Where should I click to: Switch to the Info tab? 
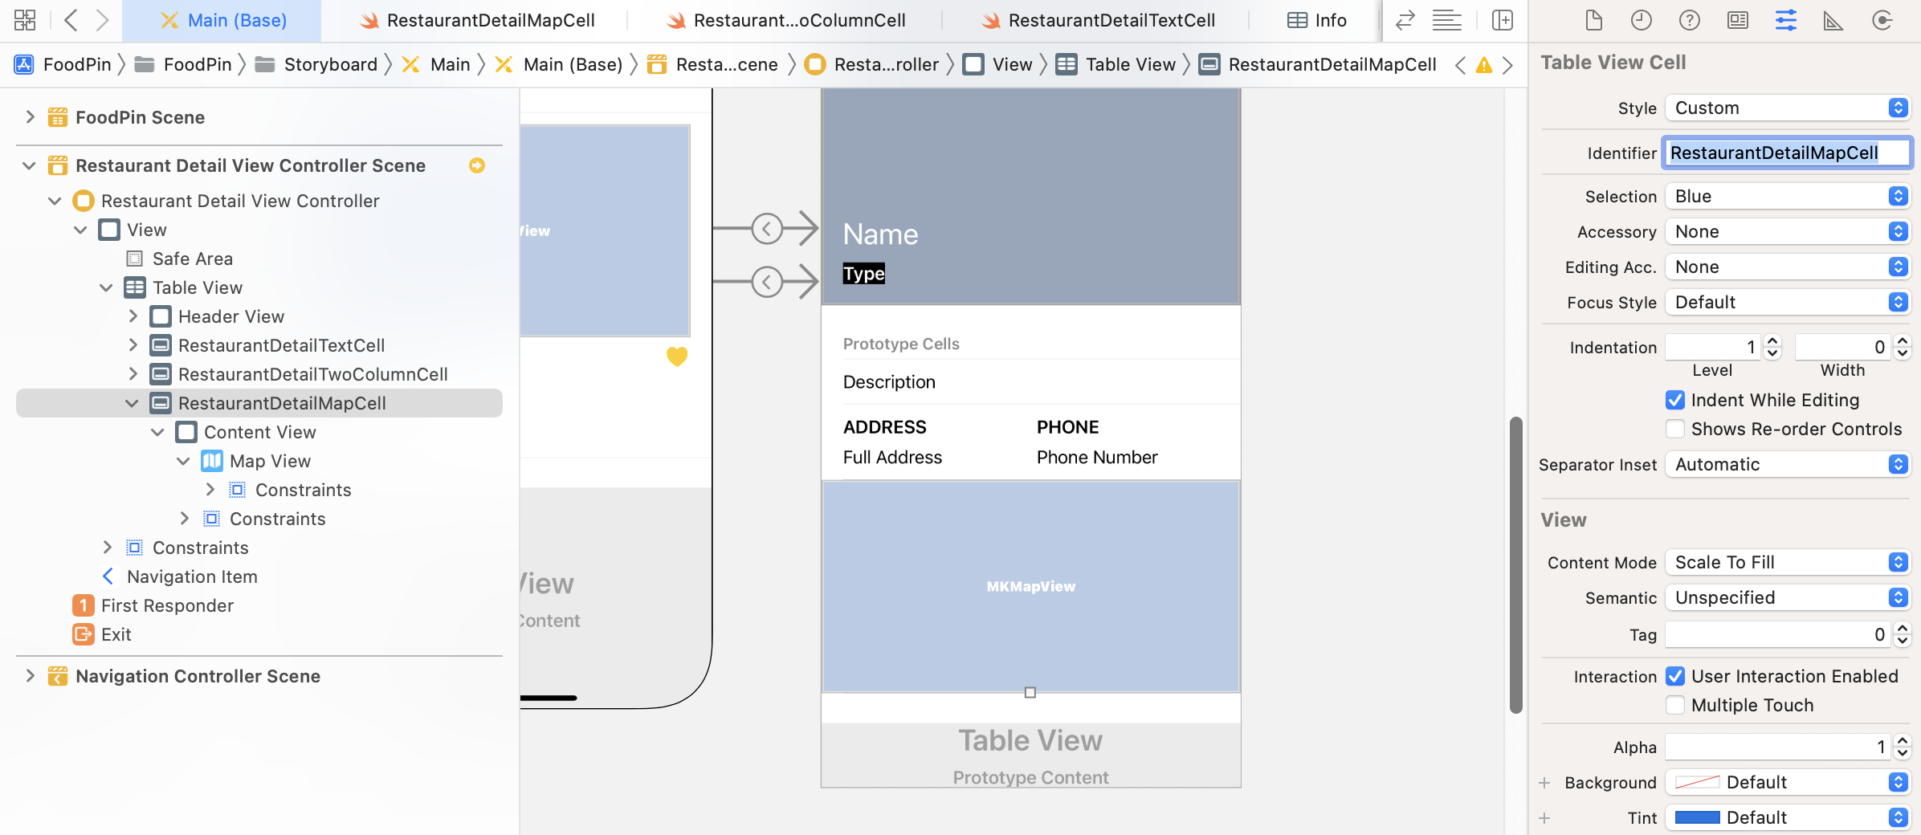(x=1317, y=20)
